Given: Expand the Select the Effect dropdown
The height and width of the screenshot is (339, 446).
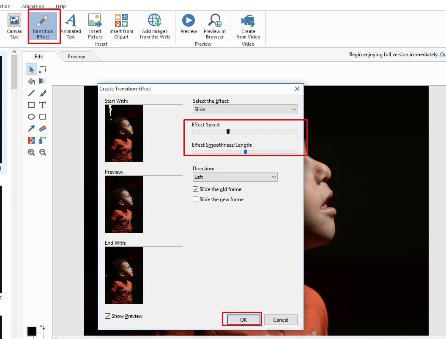Looking at the screenshot, I should tap(245, 109).
